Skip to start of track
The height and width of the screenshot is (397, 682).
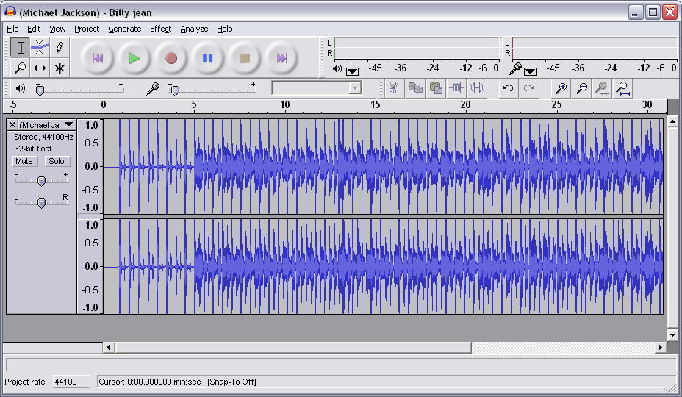pyautogui.click(x=98, y=58)
